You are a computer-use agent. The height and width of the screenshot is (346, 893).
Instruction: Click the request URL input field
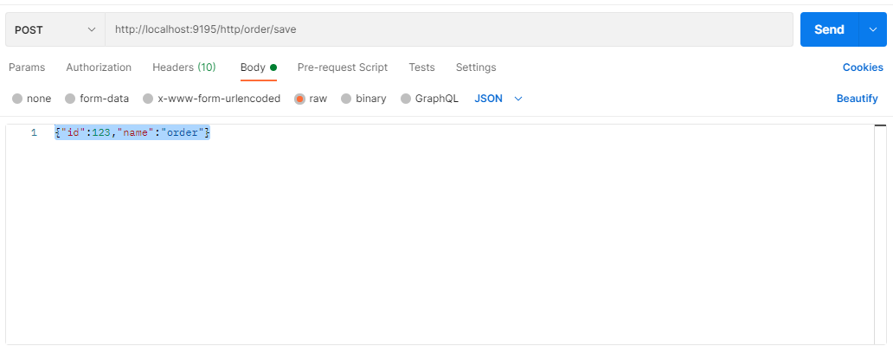pos(448,29)
